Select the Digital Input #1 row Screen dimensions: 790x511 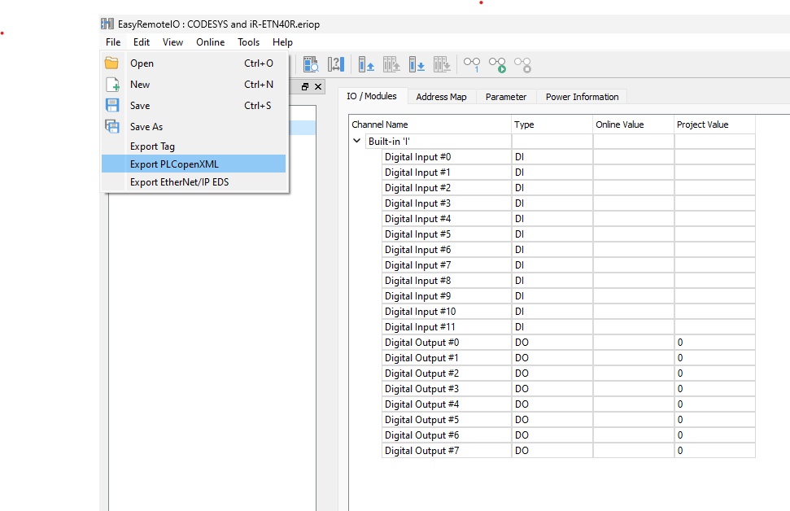click(x=569, y=173)
